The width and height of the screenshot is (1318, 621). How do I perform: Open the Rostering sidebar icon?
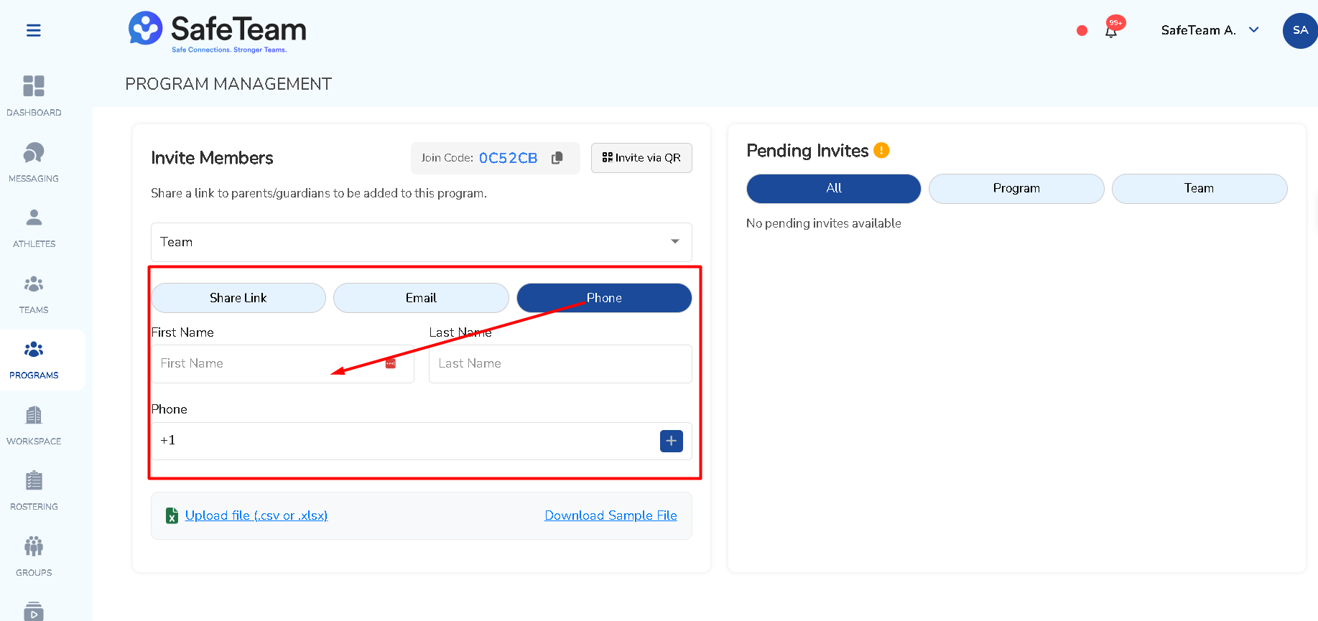[x=34, y=490]
